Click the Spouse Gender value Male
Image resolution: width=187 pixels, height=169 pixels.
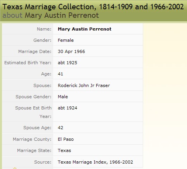click(63, 97)
